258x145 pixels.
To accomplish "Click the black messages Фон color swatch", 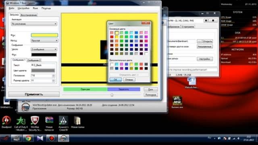I will [x=44, y=55].
